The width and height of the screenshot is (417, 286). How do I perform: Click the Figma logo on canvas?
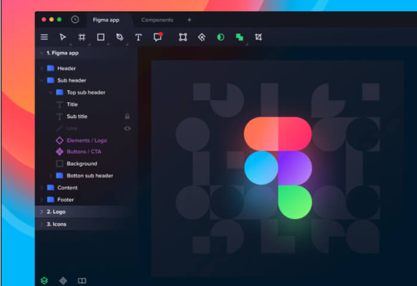point(278,168)
